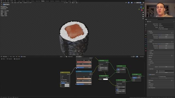Click the Film Exposure value field
Image resolution: width=175 pixels, height=98 pixels.
[166, 67]
